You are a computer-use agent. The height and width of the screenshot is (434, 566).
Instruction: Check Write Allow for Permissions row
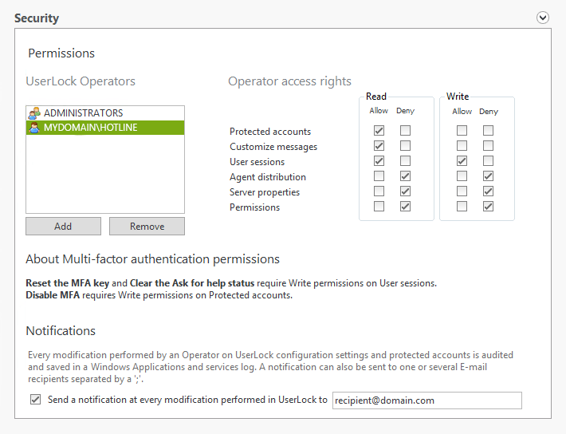pos(462,207)
